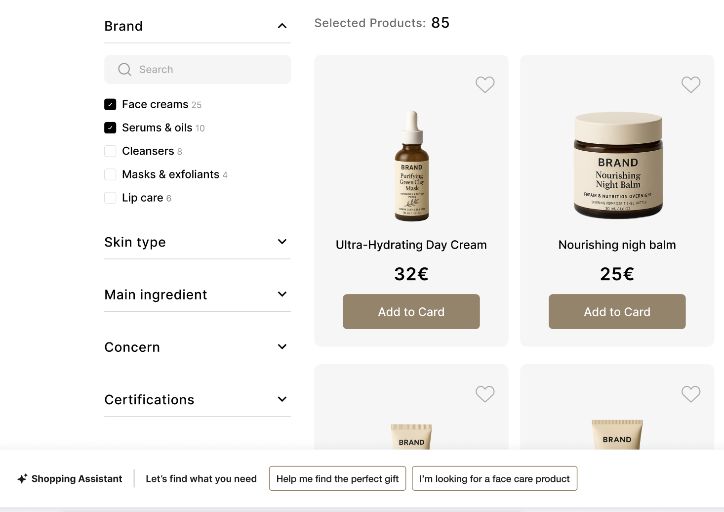Viewport: 724px width, 512px height.
Task: Expand the Certifications filter
Action: 282,399
